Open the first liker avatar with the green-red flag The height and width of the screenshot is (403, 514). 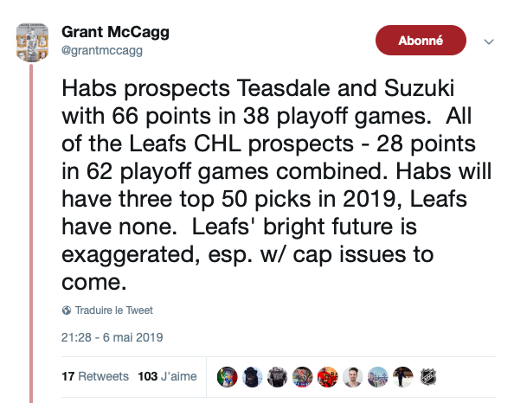228,377
